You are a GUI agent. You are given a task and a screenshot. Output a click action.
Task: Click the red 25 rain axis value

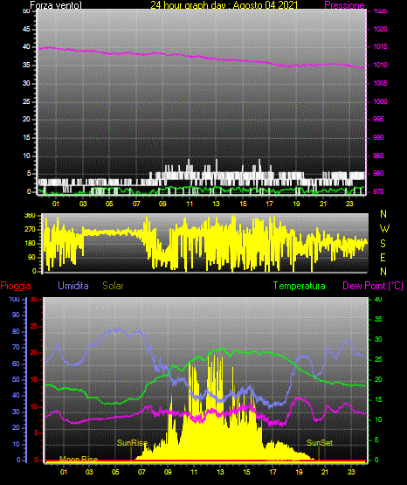(x=34, y=326)
